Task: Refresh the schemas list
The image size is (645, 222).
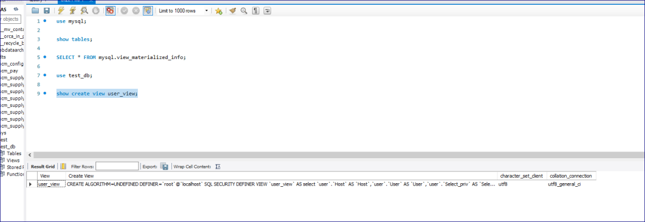Action: (x=16, y=8)
